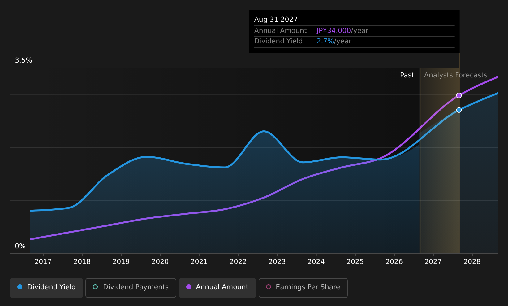Enable the Dividend Payments series
508x306 pixels.
(x=131, y=288)
